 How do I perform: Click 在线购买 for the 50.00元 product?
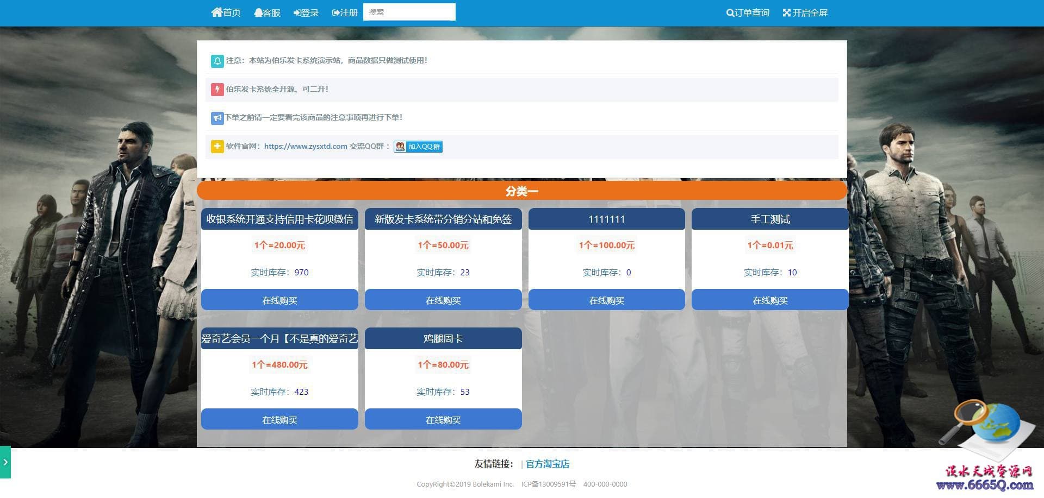point(443,300)
